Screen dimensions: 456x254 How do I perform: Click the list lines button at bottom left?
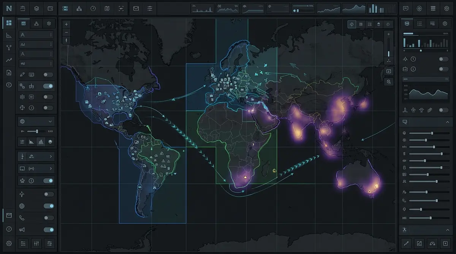[23, 243]
